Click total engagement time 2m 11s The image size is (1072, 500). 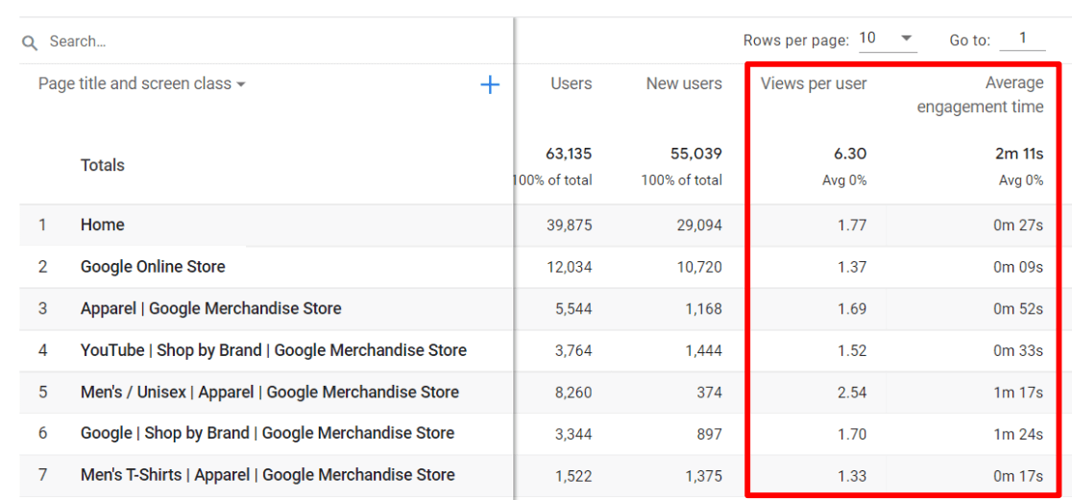(1018, 154)
